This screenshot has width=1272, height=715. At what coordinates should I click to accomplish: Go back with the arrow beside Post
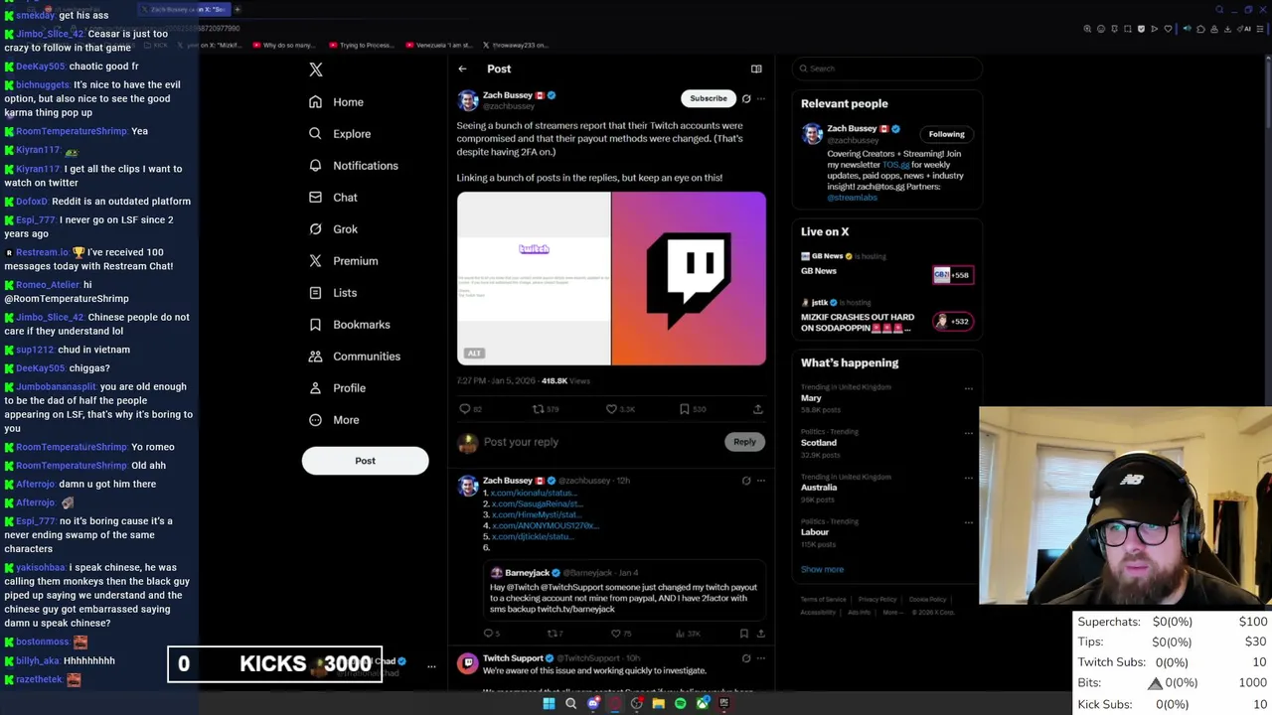pyautogui.click(x=462, y=70)
